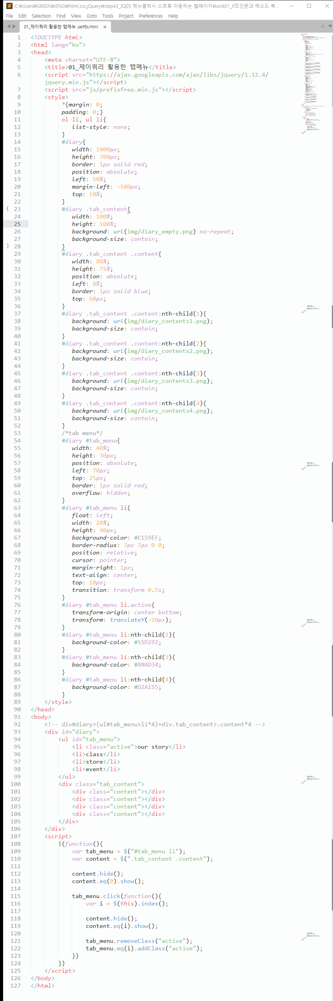Open the Project menu

(126, 16)
